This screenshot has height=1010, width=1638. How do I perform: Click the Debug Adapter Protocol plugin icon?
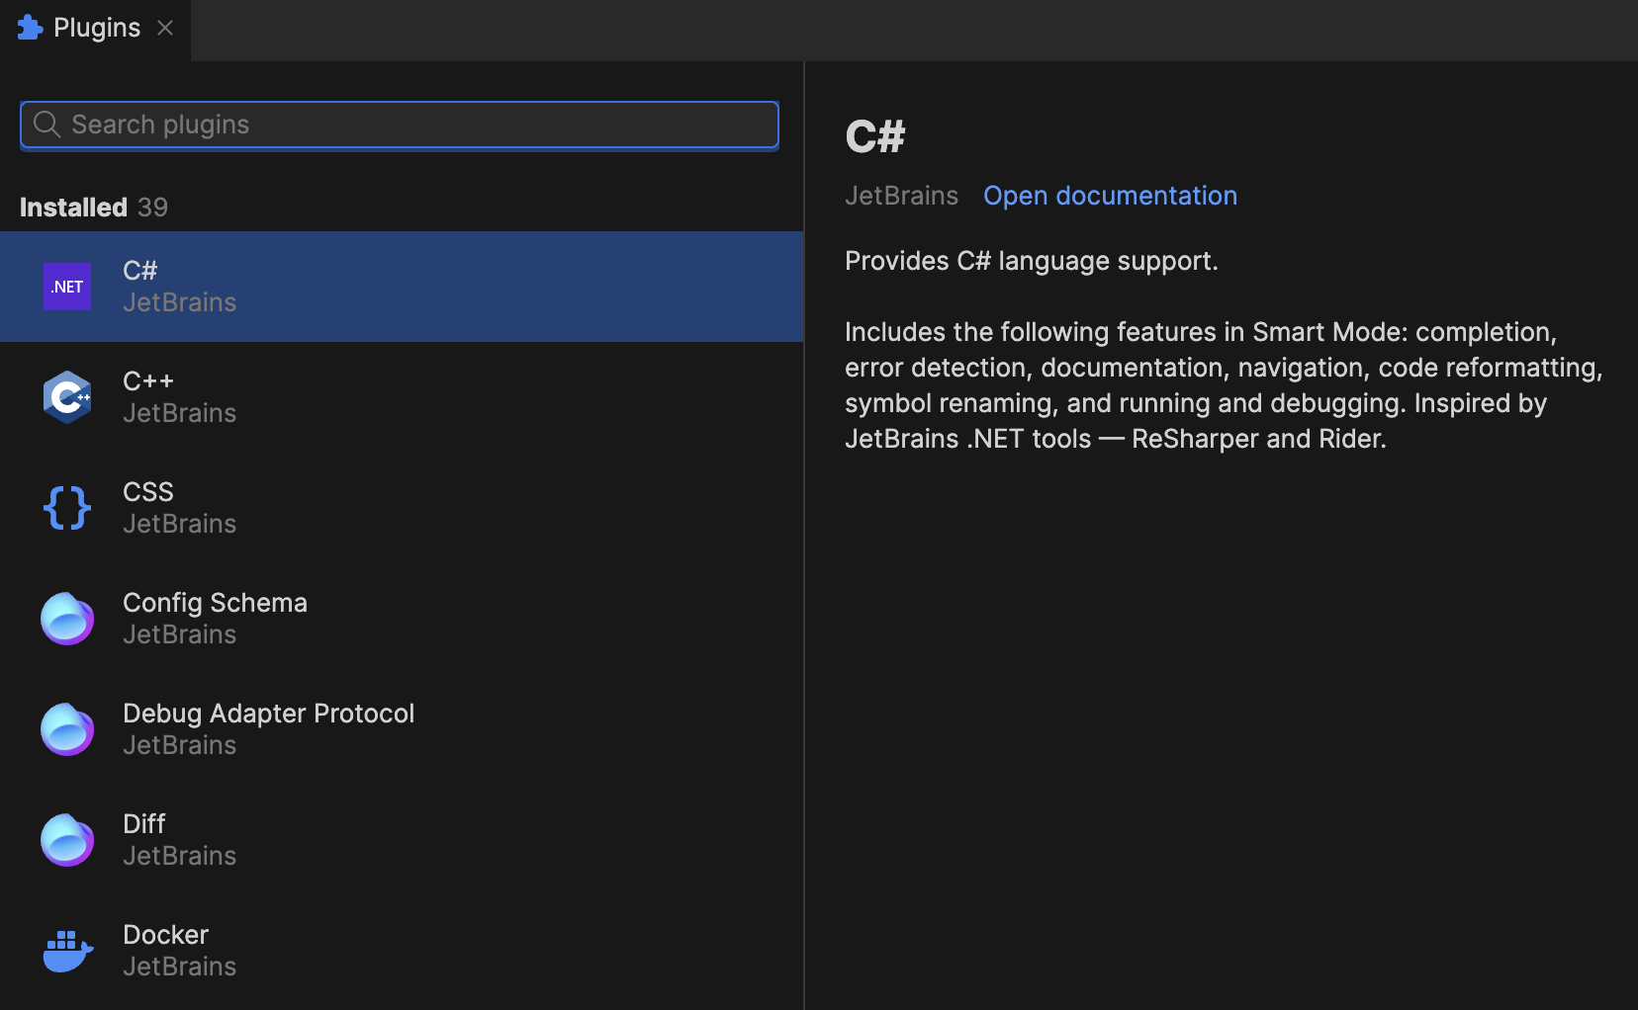[67, 729]
